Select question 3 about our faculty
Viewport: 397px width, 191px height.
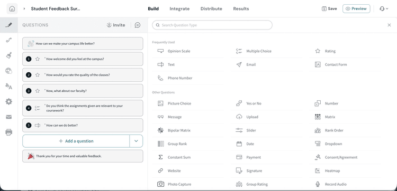(x=83, y=91)
